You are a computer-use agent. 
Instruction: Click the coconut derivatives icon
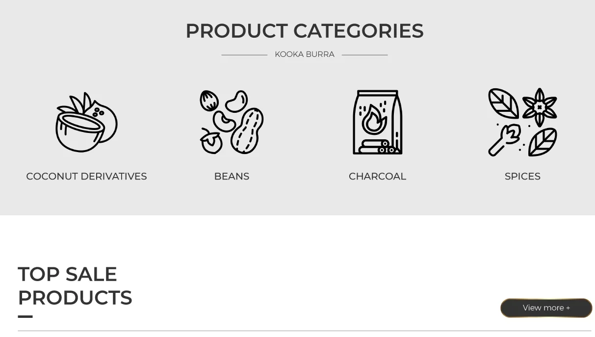click(86, 123)
